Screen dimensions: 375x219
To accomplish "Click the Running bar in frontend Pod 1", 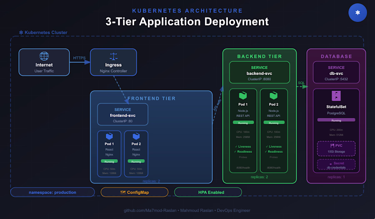I will pos(109,162).
